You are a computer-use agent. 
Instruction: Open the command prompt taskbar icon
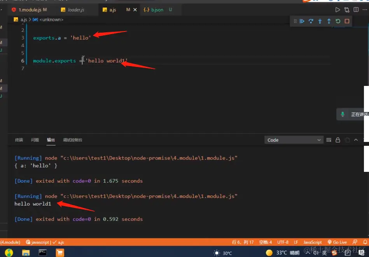click(43, 253)
